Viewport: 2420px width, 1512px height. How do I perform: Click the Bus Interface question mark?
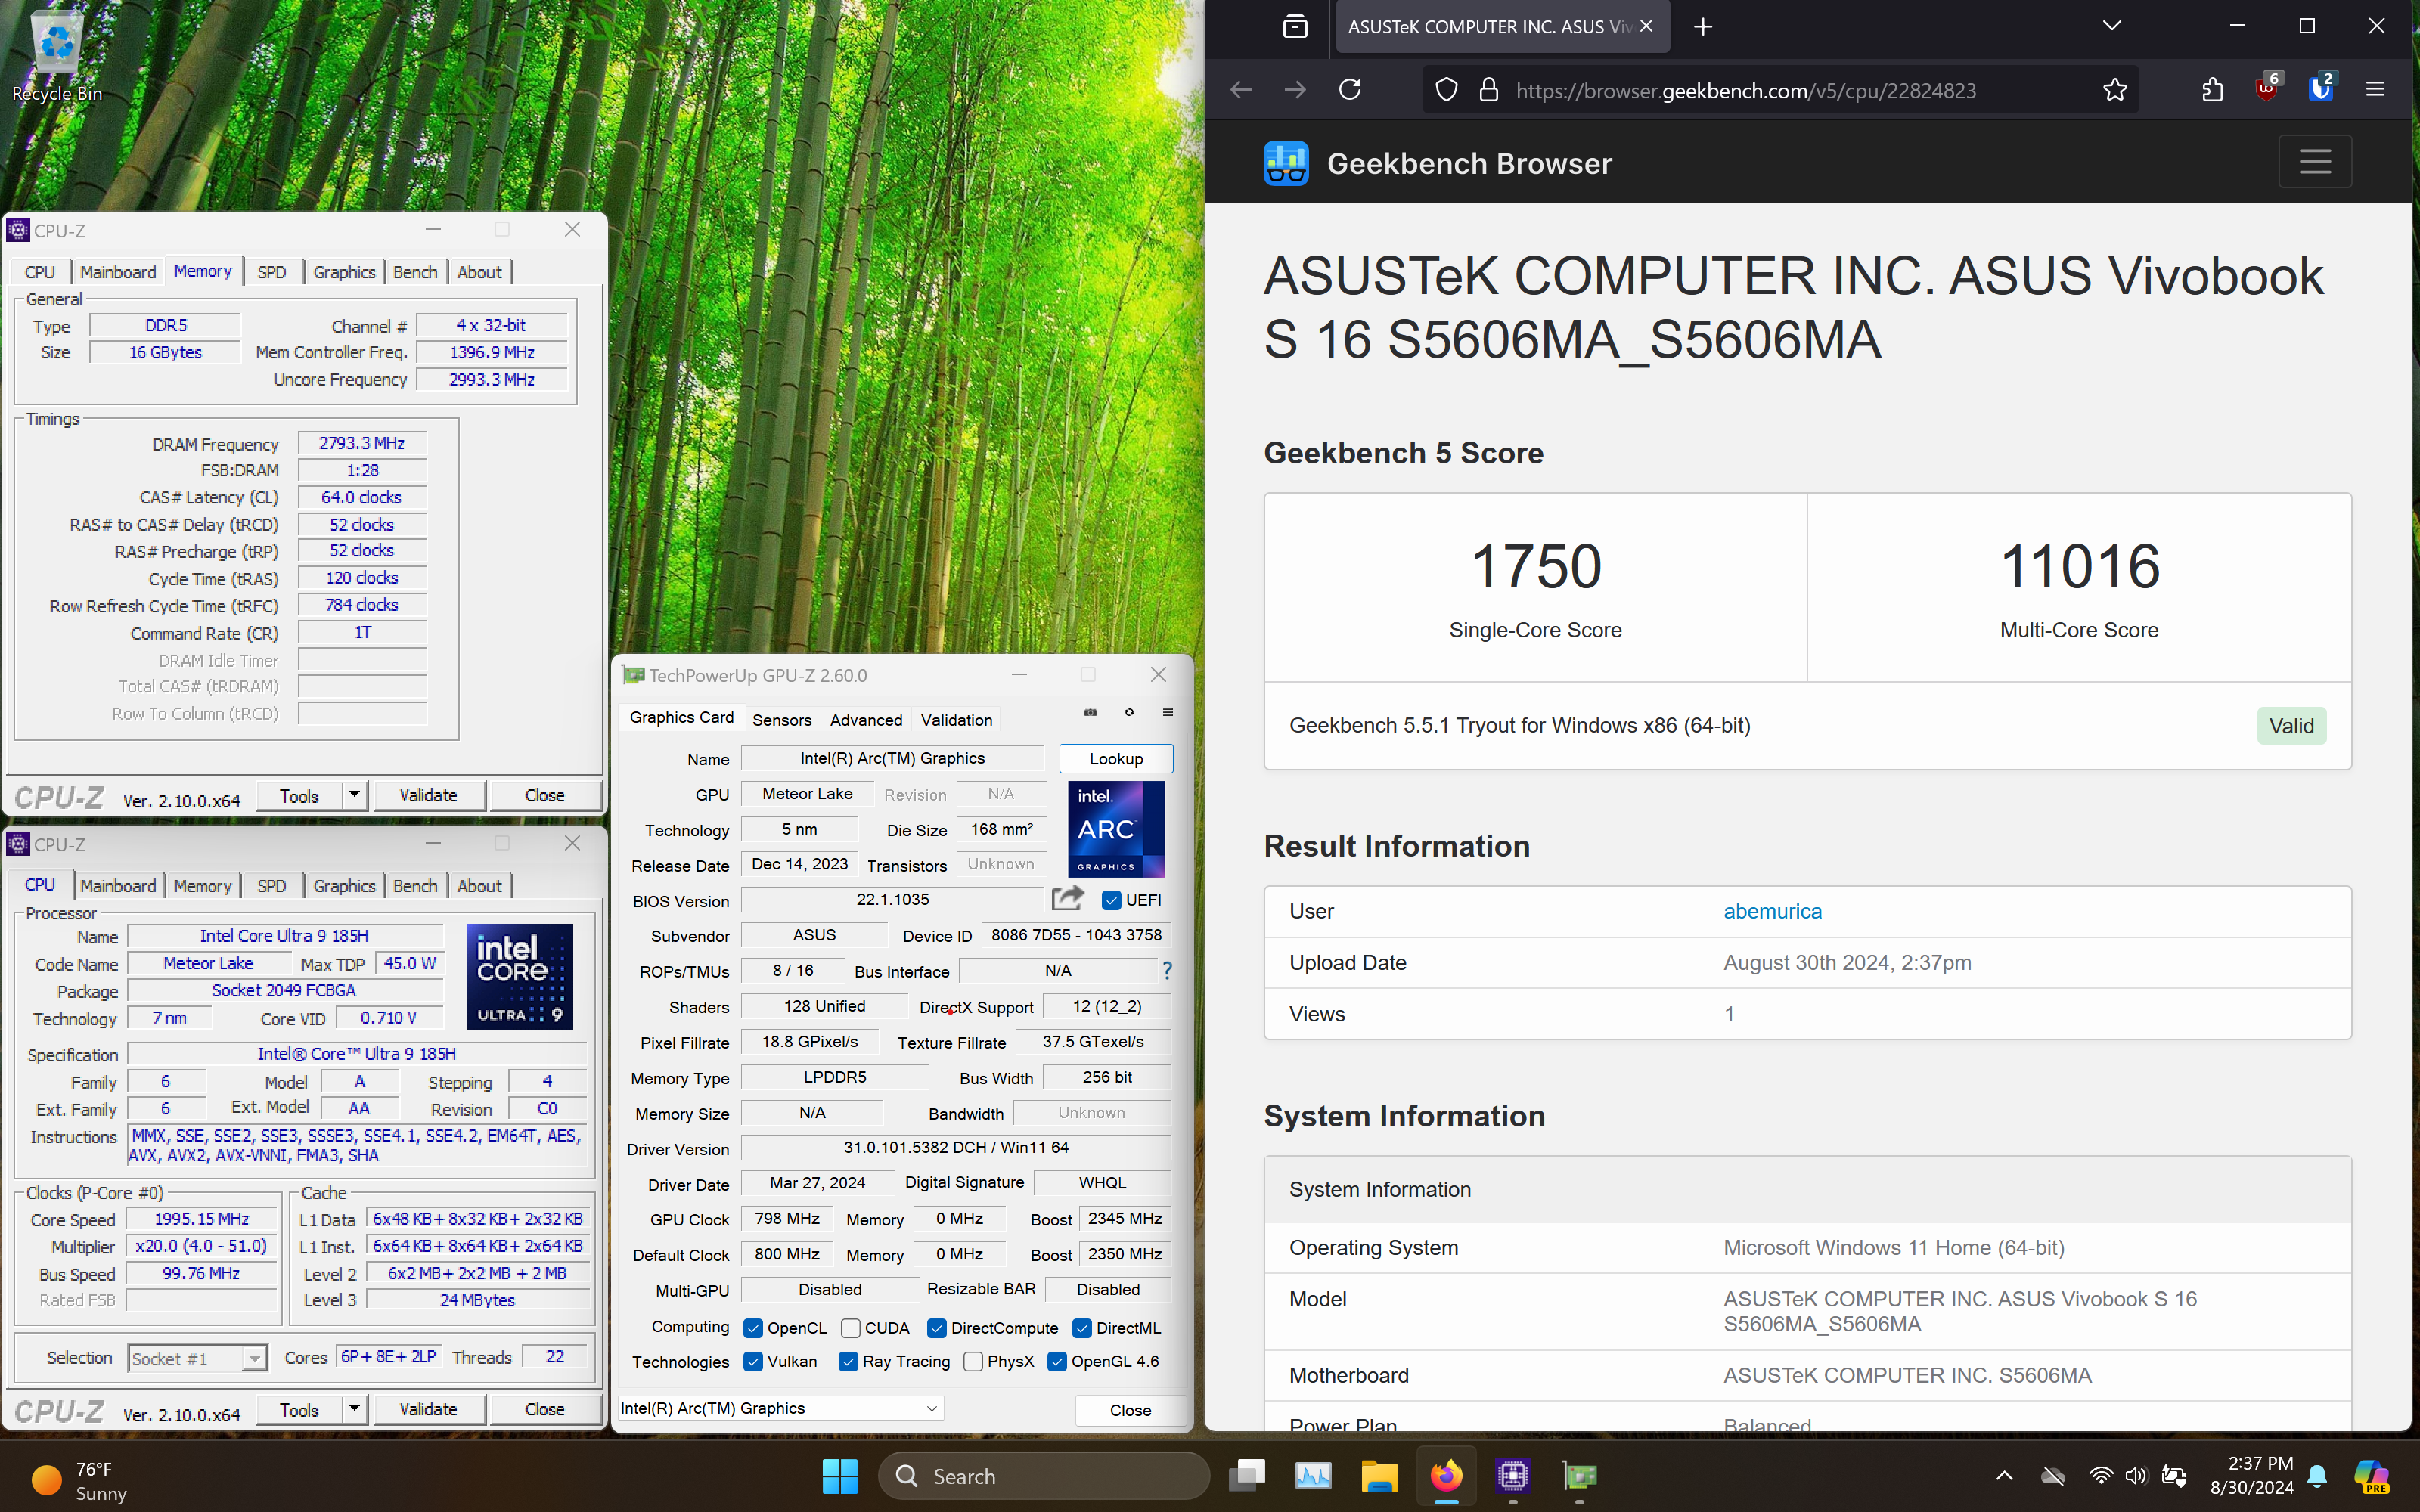1167,970
